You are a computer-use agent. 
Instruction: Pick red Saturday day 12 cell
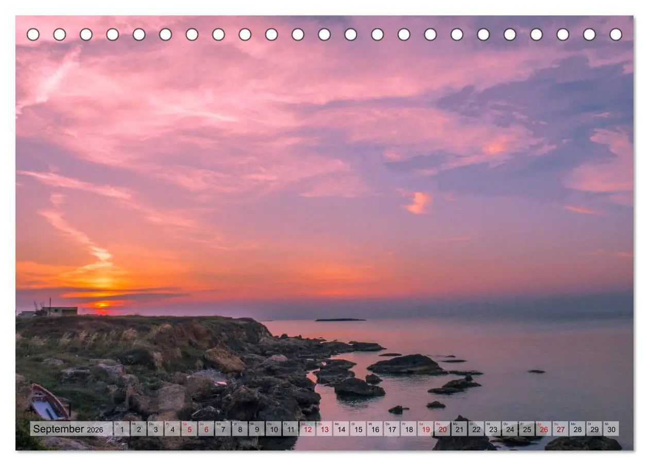308,429
